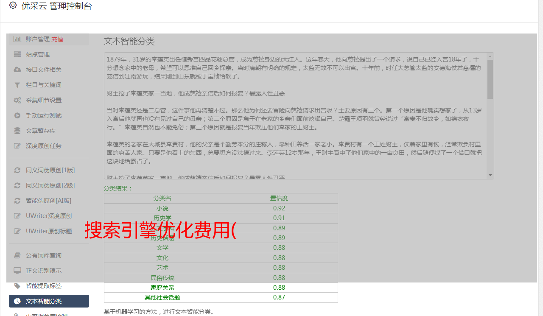Click the gears icon for 采集细节设置
543x316 pixels.
coord(17,100)
